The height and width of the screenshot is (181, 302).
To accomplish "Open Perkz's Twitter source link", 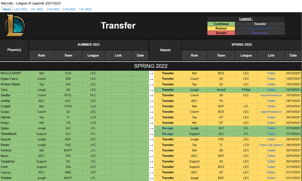I will [x=271, y=123].
